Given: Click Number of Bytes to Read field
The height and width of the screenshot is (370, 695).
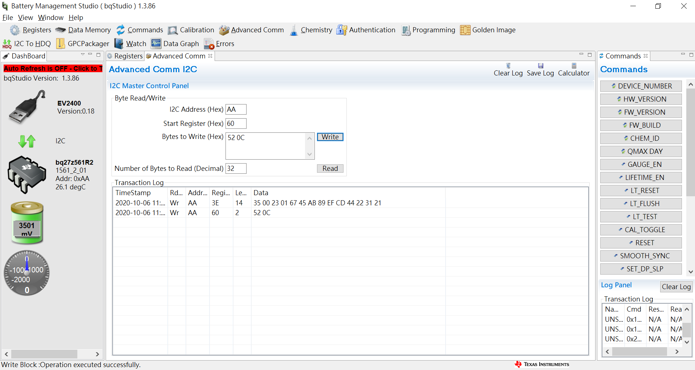Looking at the screenshot, I should (x=236, y=168).
